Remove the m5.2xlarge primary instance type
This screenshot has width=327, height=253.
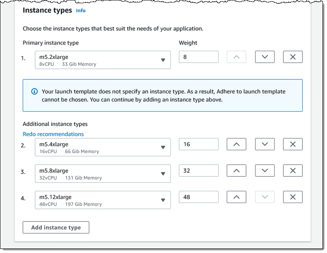tap(293, 57)
